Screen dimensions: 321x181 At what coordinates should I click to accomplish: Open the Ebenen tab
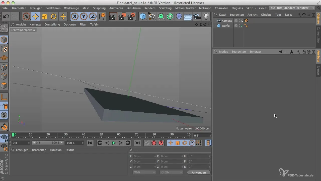(318, 70)
